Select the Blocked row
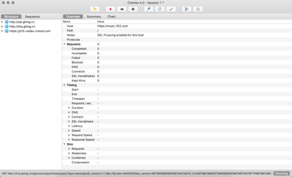Viewport: 292px width, 177px height. 177,62
